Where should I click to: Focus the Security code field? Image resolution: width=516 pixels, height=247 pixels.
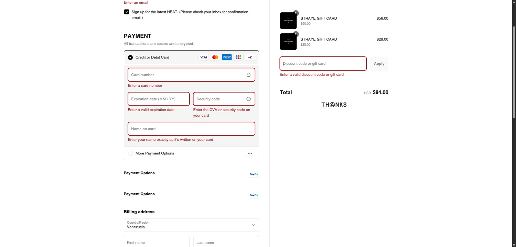pyautogui.click(x=224, y=99)
